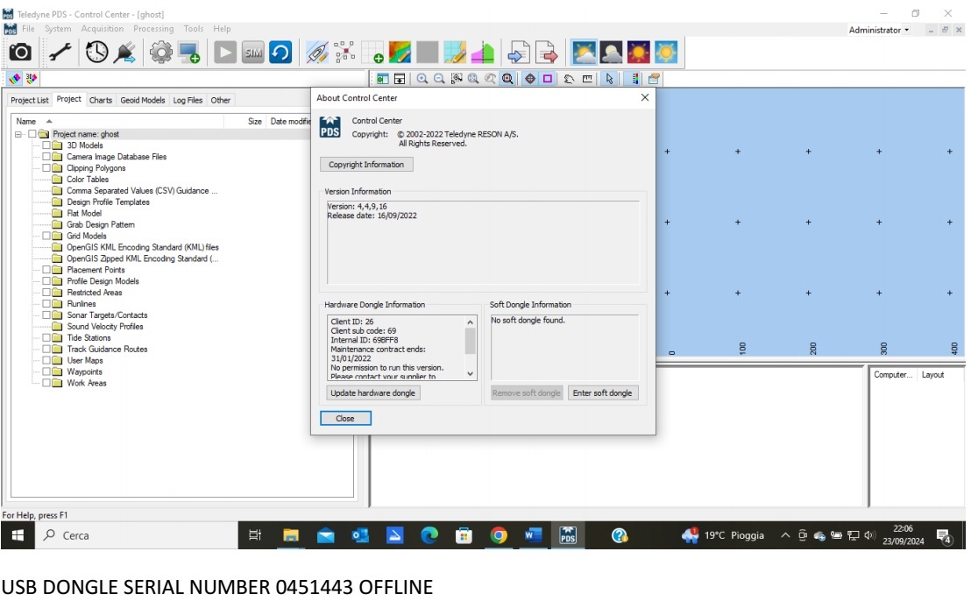Screen dimensions: 978x601
Task: Open Google Chrome from the taskbar
Action: click(499, 535)
